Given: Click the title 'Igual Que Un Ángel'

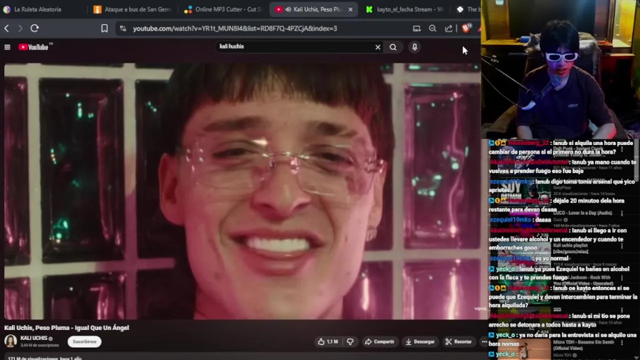Looking at the screenshot, I should coord(101,327).
